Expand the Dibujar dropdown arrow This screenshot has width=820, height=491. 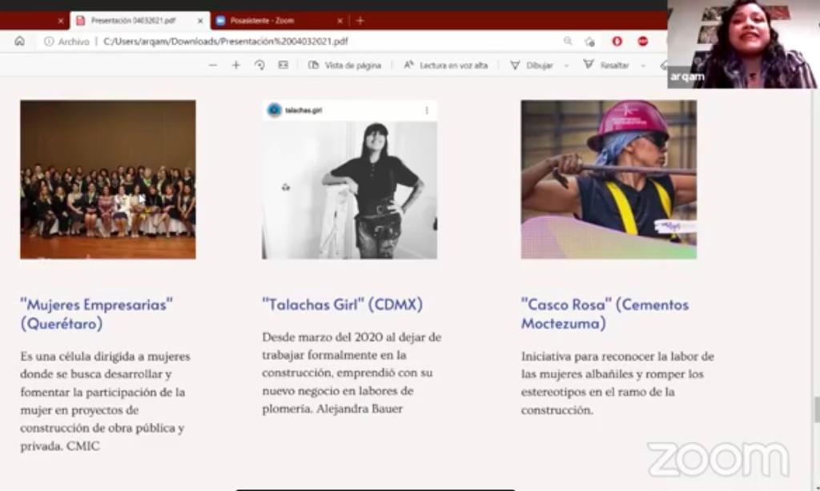coord(566,66)
